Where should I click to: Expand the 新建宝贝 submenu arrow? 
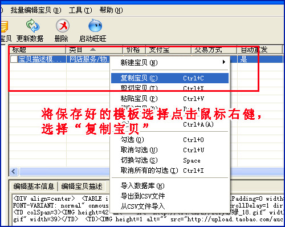[224, 62]
